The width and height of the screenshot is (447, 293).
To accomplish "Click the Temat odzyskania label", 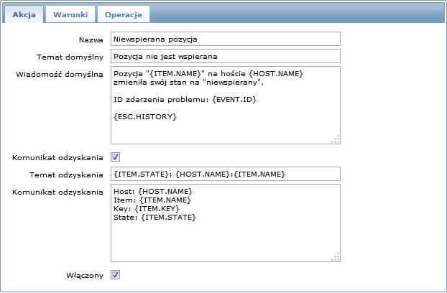I will tap(66, 175).
